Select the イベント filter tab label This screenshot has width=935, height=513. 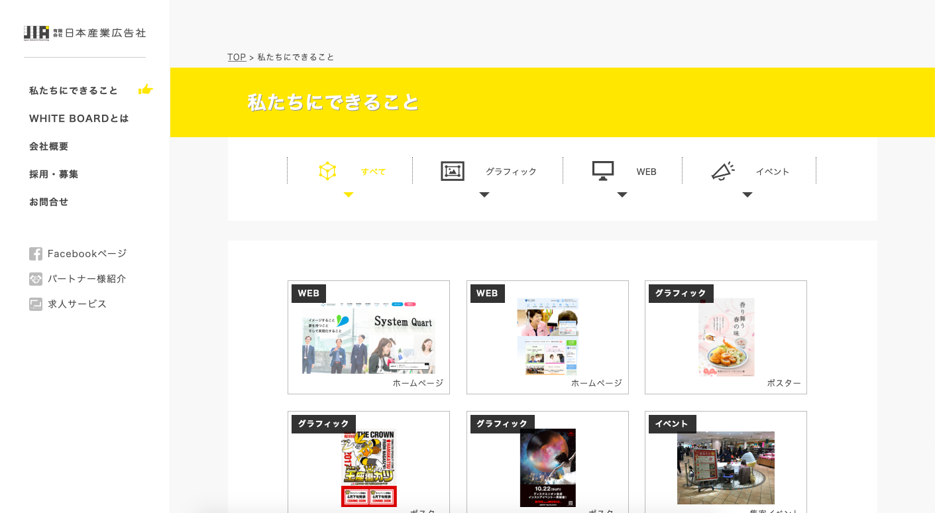(773, 172)
